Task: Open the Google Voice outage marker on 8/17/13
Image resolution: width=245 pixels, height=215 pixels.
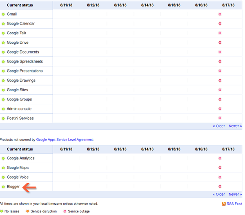Action: 220,177
